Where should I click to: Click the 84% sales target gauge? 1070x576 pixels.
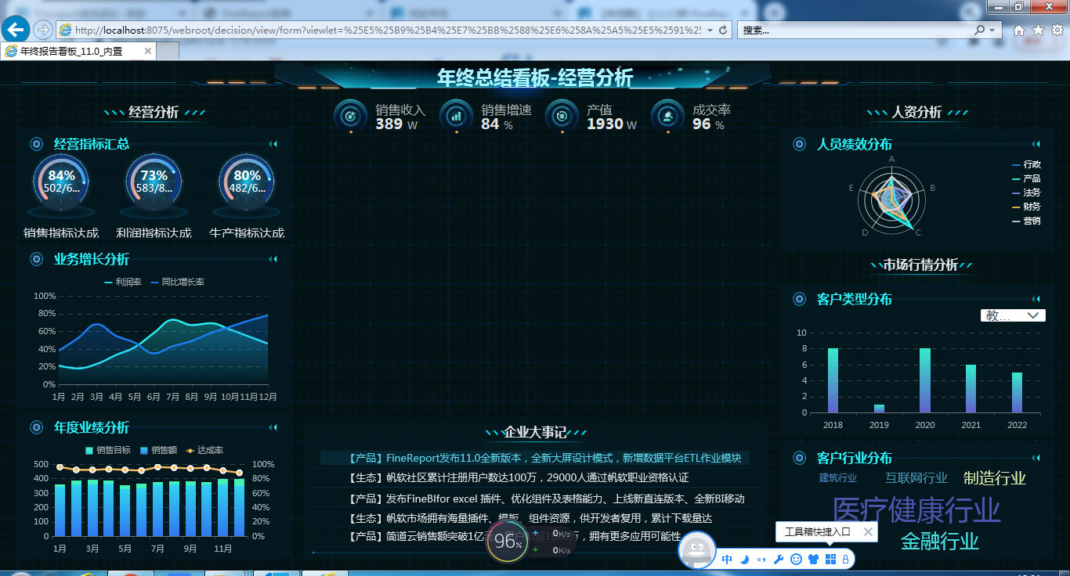[61, 183]
